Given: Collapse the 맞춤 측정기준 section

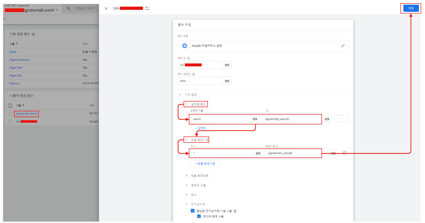Looking at the screenshot, I should point(186,139).
